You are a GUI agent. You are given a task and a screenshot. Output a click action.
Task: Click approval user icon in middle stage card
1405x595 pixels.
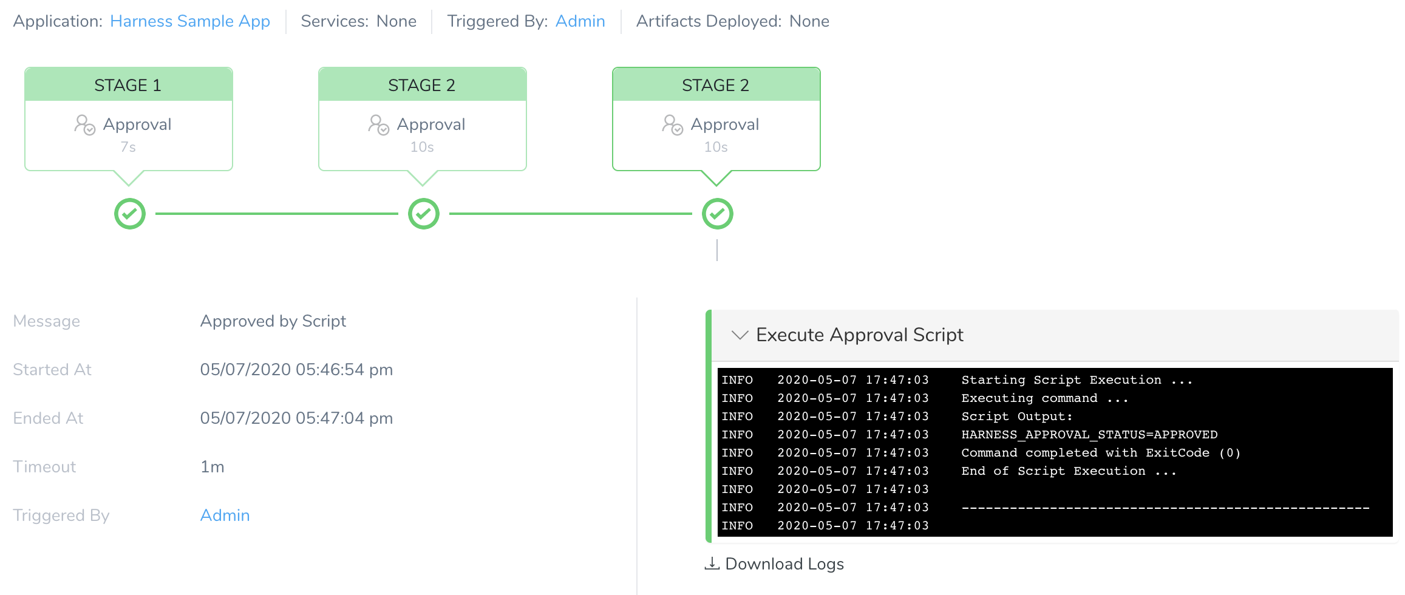coord(378,125)
